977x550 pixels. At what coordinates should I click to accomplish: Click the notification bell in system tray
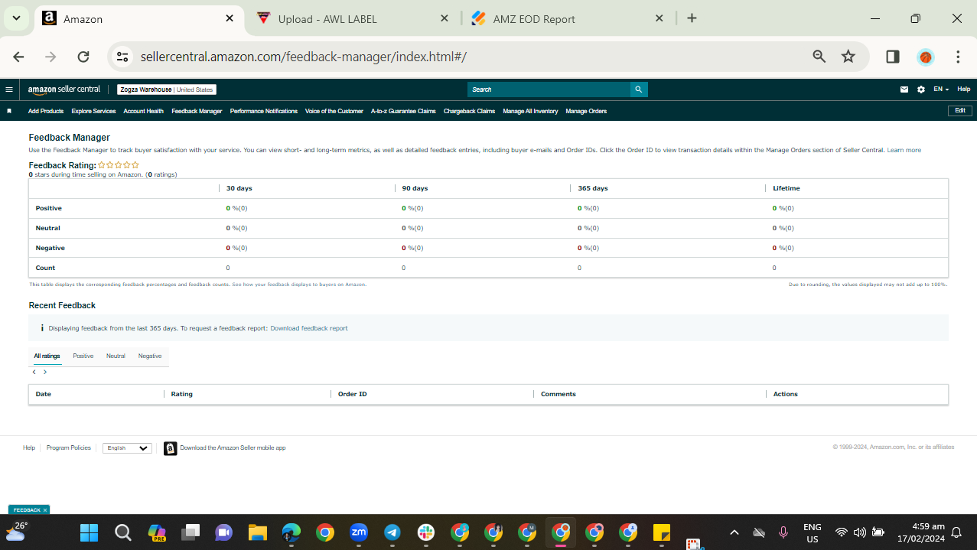[956, 532]
